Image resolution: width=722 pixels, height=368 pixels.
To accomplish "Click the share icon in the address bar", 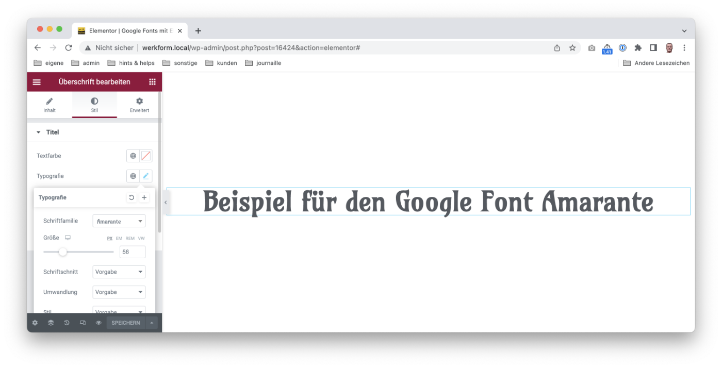I will pyautogui.click(x=557, y=48).
